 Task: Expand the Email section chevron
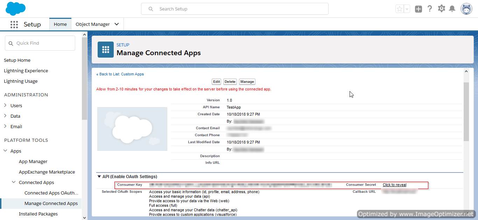5,126
